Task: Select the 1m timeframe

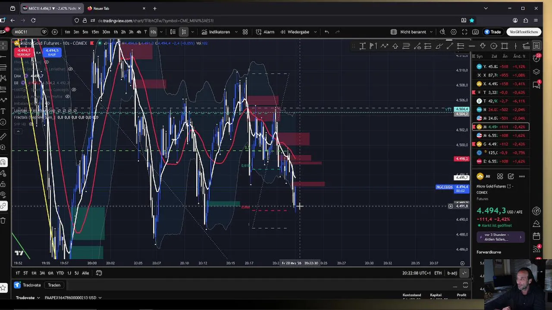Action: click(67, 32)
